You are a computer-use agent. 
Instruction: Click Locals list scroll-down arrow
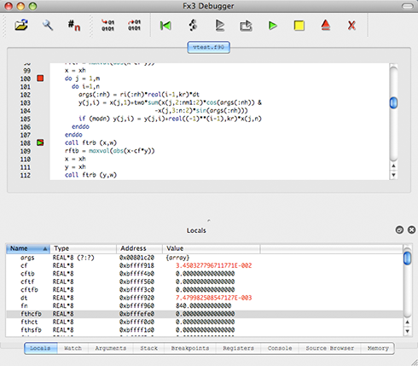pyautogui.click(x=407, y=331)
